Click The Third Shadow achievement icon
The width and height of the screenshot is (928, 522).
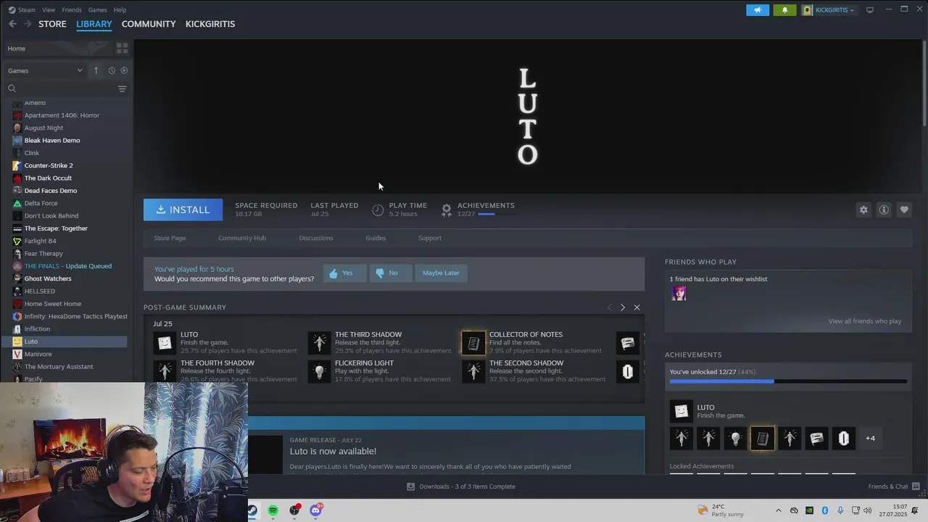pyautogui.click(x=319, y=343)
